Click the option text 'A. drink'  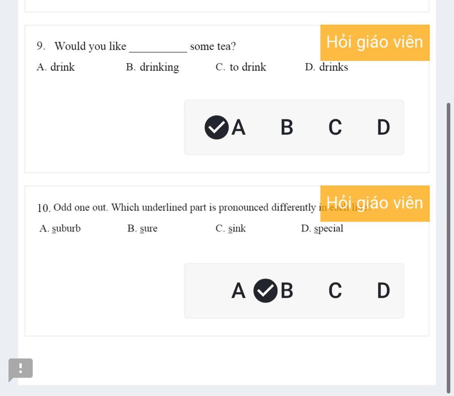56,67
